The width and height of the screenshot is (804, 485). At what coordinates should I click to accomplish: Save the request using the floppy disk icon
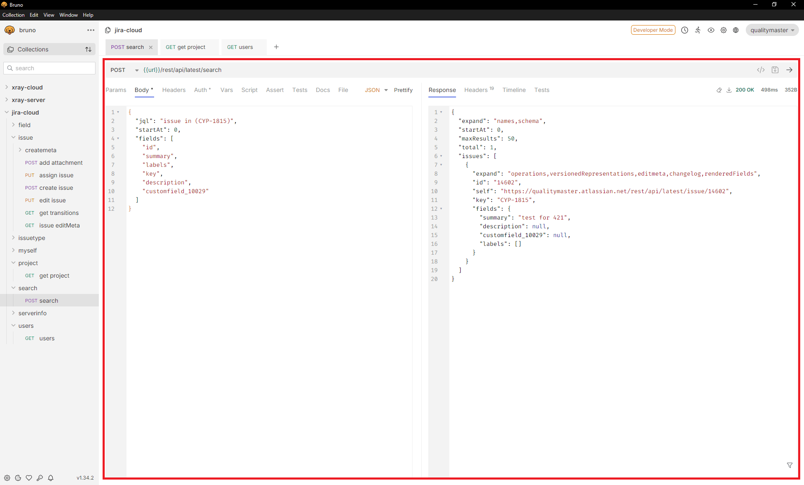(x=775, y=70)
